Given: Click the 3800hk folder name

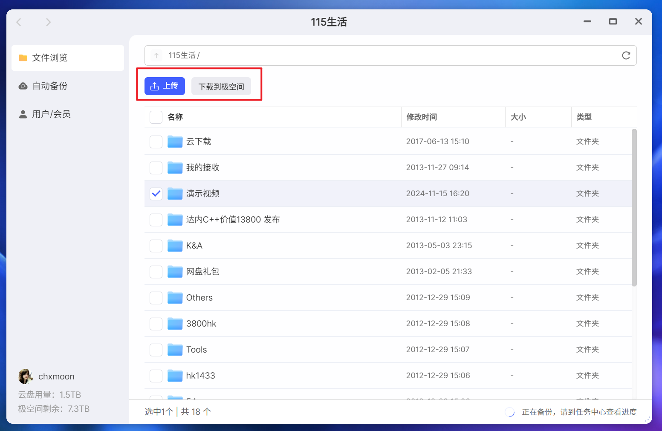Looking at the screenshot, I should (201, 324).
